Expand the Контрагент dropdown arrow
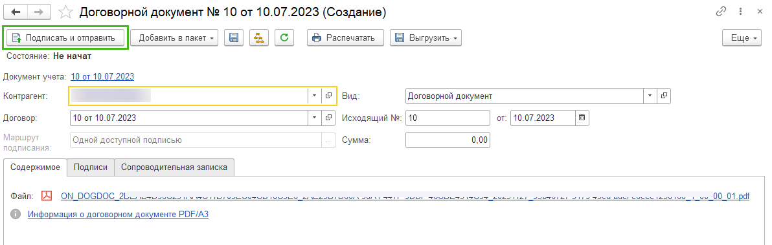The image size is (772, 245). (315, 96)
